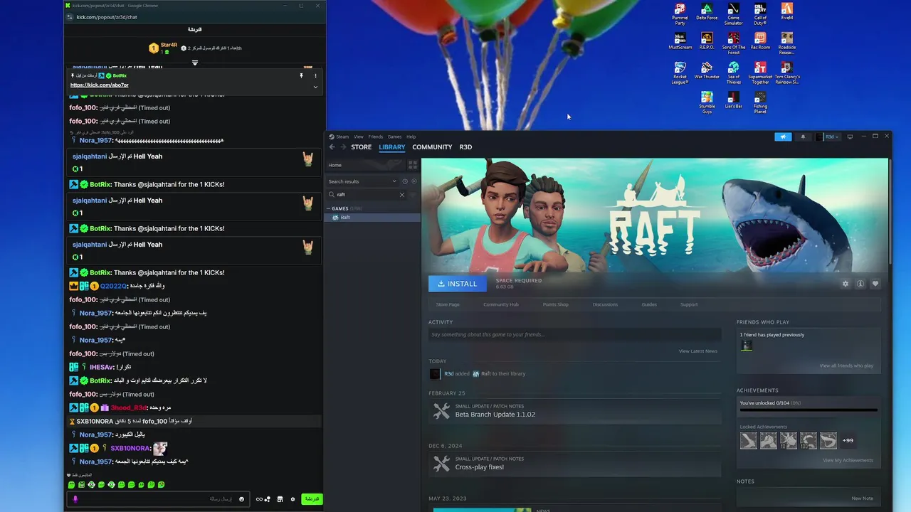911x512 pixels.
Task: Open Games menu in Steam
Action: tap(394, 137)
